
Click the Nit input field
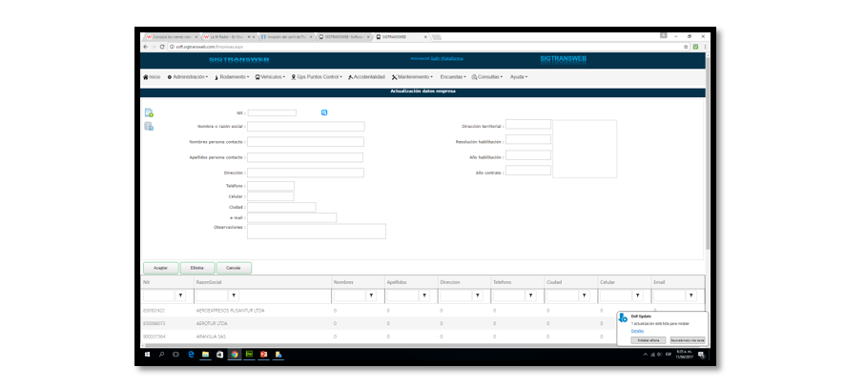272,112
